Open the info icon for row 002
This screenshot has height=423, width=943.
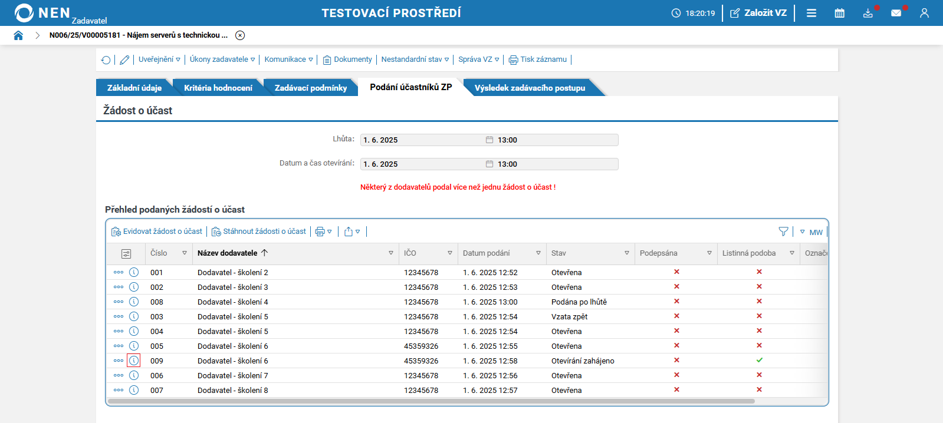[134, 287]
